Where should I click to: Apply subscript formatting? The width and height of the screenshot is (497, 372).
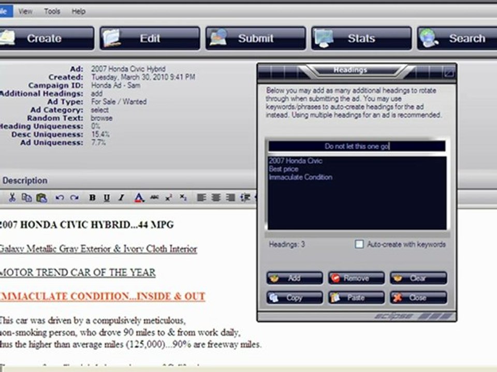point(183,197)
